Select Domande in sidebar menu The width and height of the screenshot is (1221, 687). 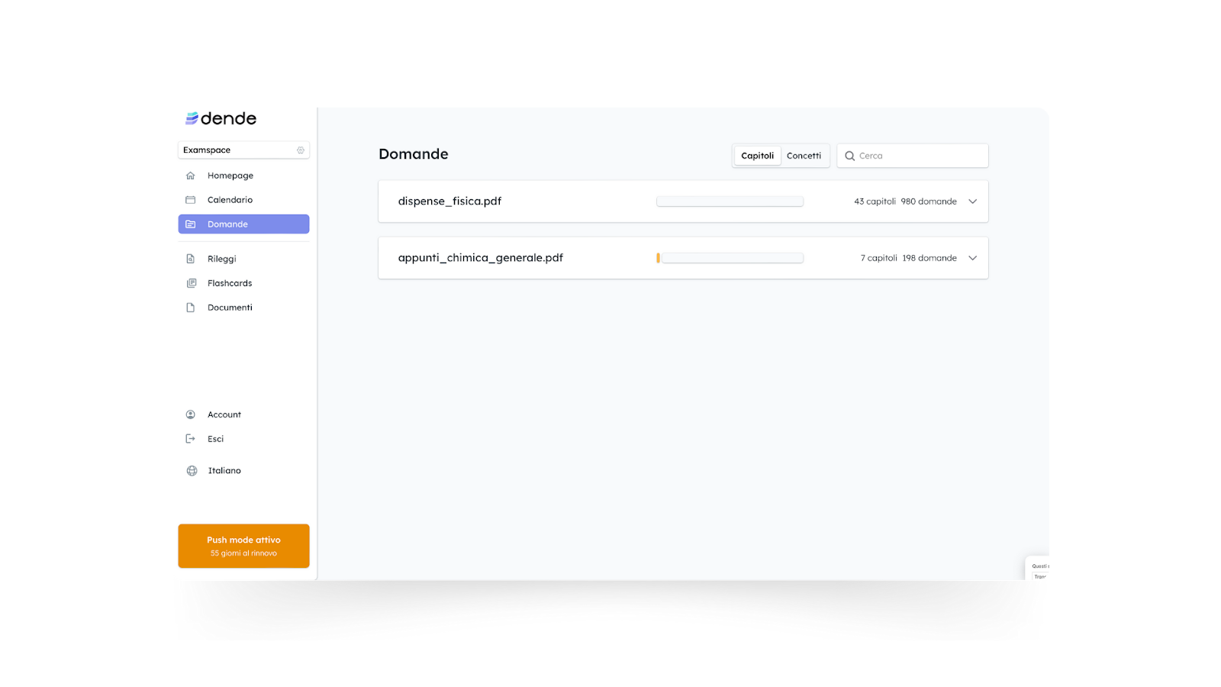243,224
